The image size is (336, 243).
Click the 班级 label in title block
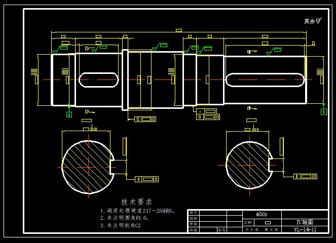(x=193, y=230)
